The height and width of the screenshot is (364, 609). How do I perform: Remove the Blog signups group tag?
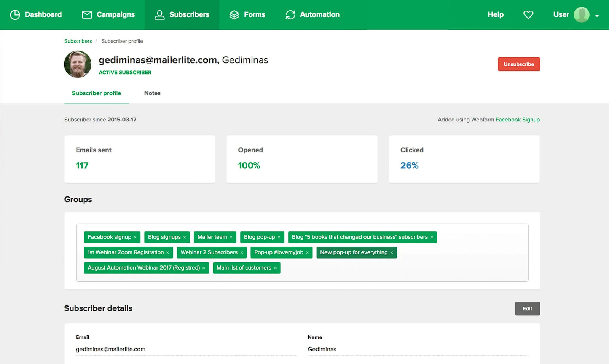coord(185,237)
